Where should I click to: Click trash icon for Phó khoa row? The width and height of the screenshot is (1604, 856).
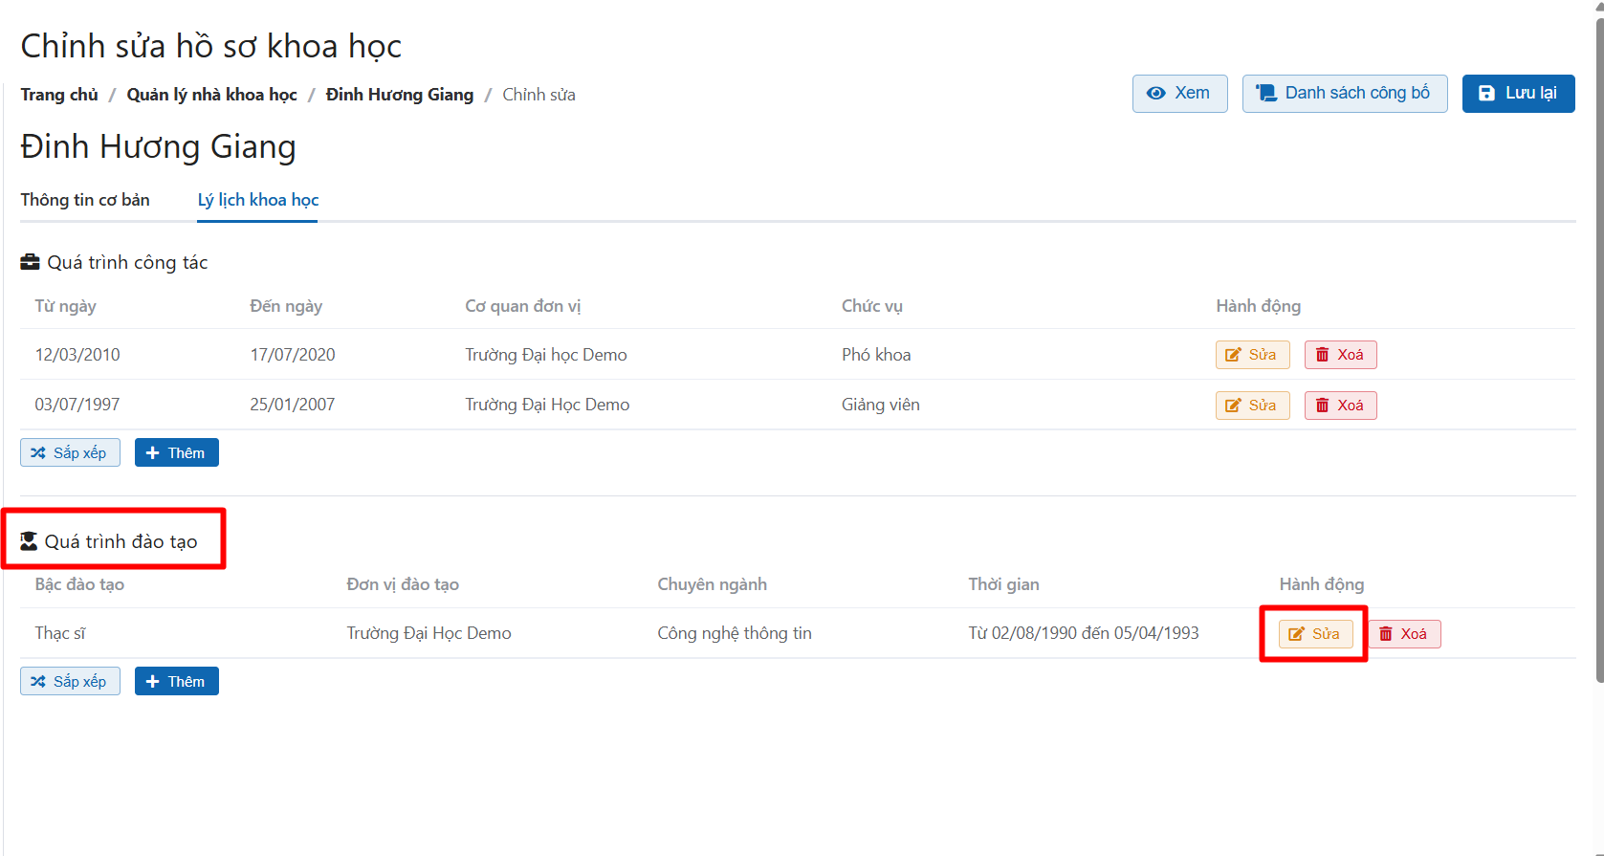coord(1322,355)
